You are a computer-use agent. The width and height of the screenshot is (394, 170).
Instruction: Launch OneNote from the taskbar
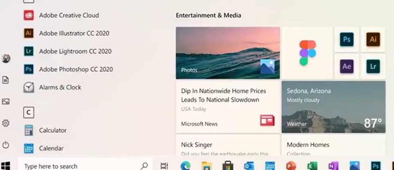[x=333, y=166]
